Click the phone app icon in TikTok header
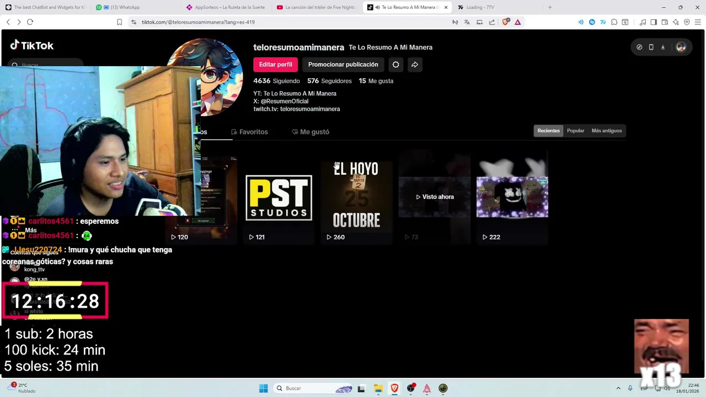 point(651,47)
